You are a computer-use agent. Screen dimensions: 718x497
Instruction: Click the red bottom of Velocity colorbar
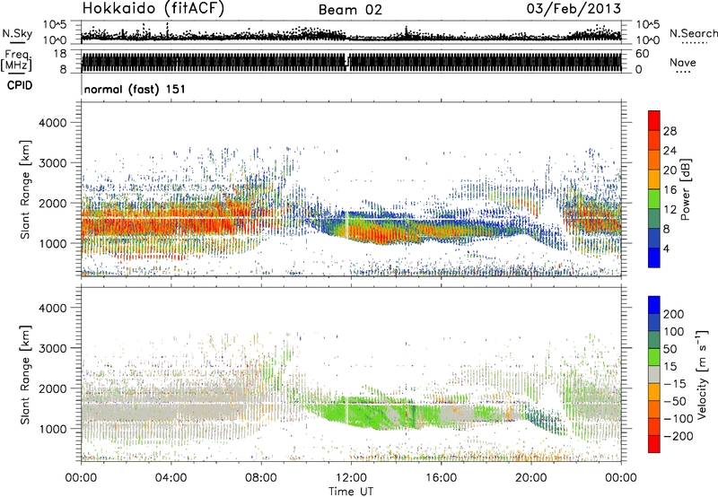[654, 444]
